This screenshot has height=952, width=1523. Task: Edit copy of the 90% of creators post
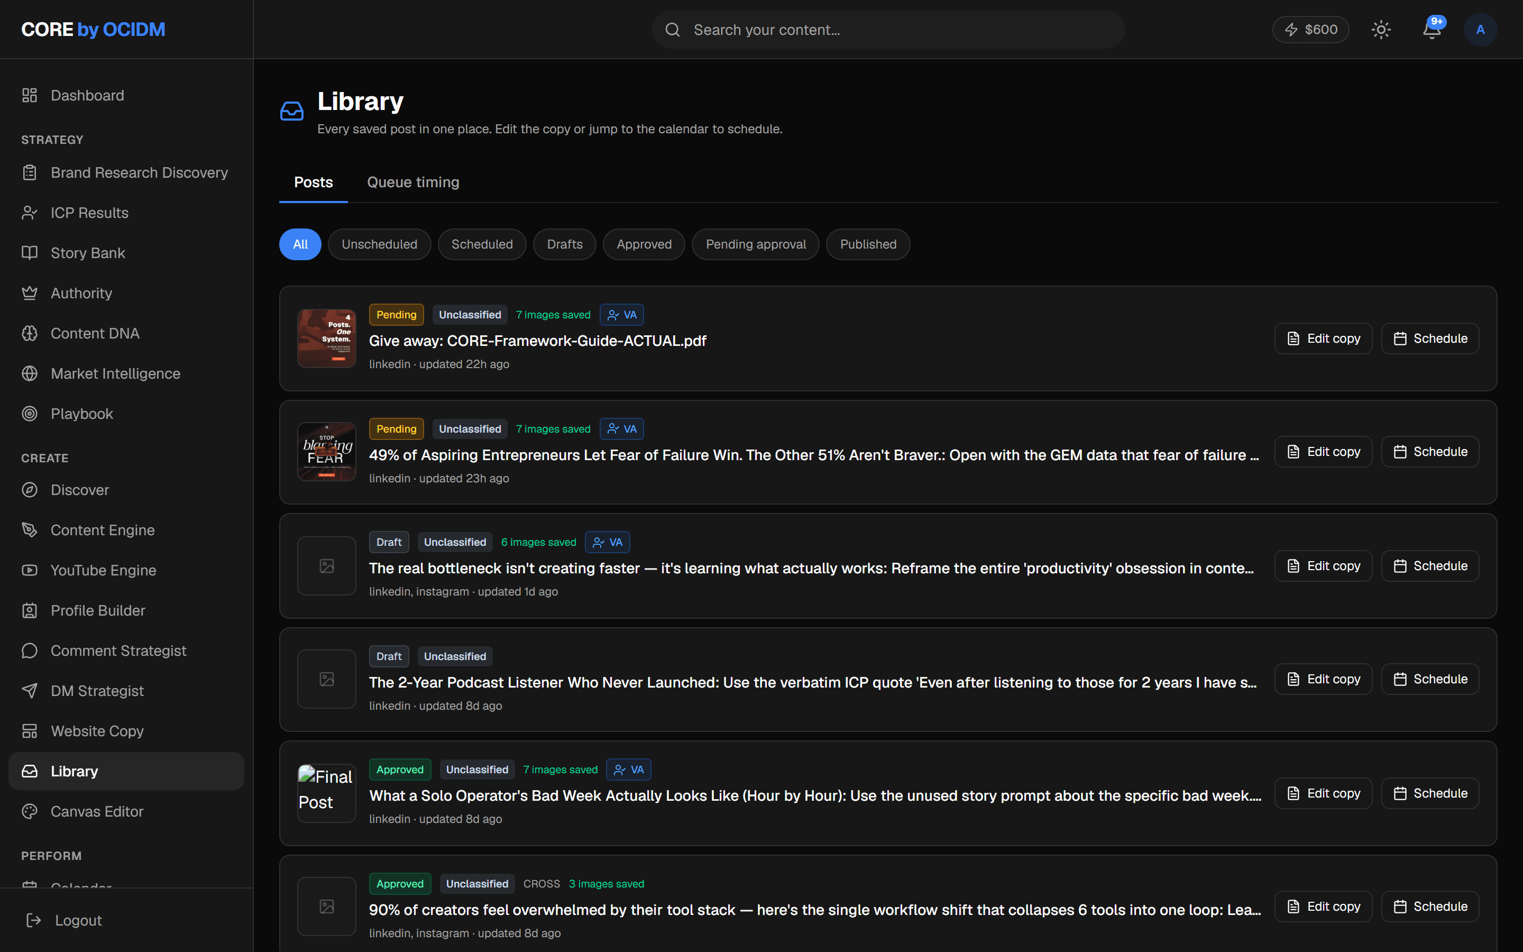pos(1324,907)
